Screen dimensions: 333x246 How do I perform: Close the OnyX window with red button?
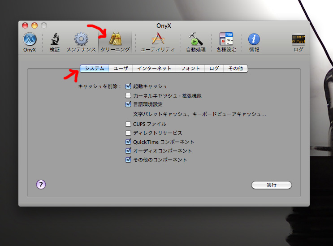tap(25, 26)
